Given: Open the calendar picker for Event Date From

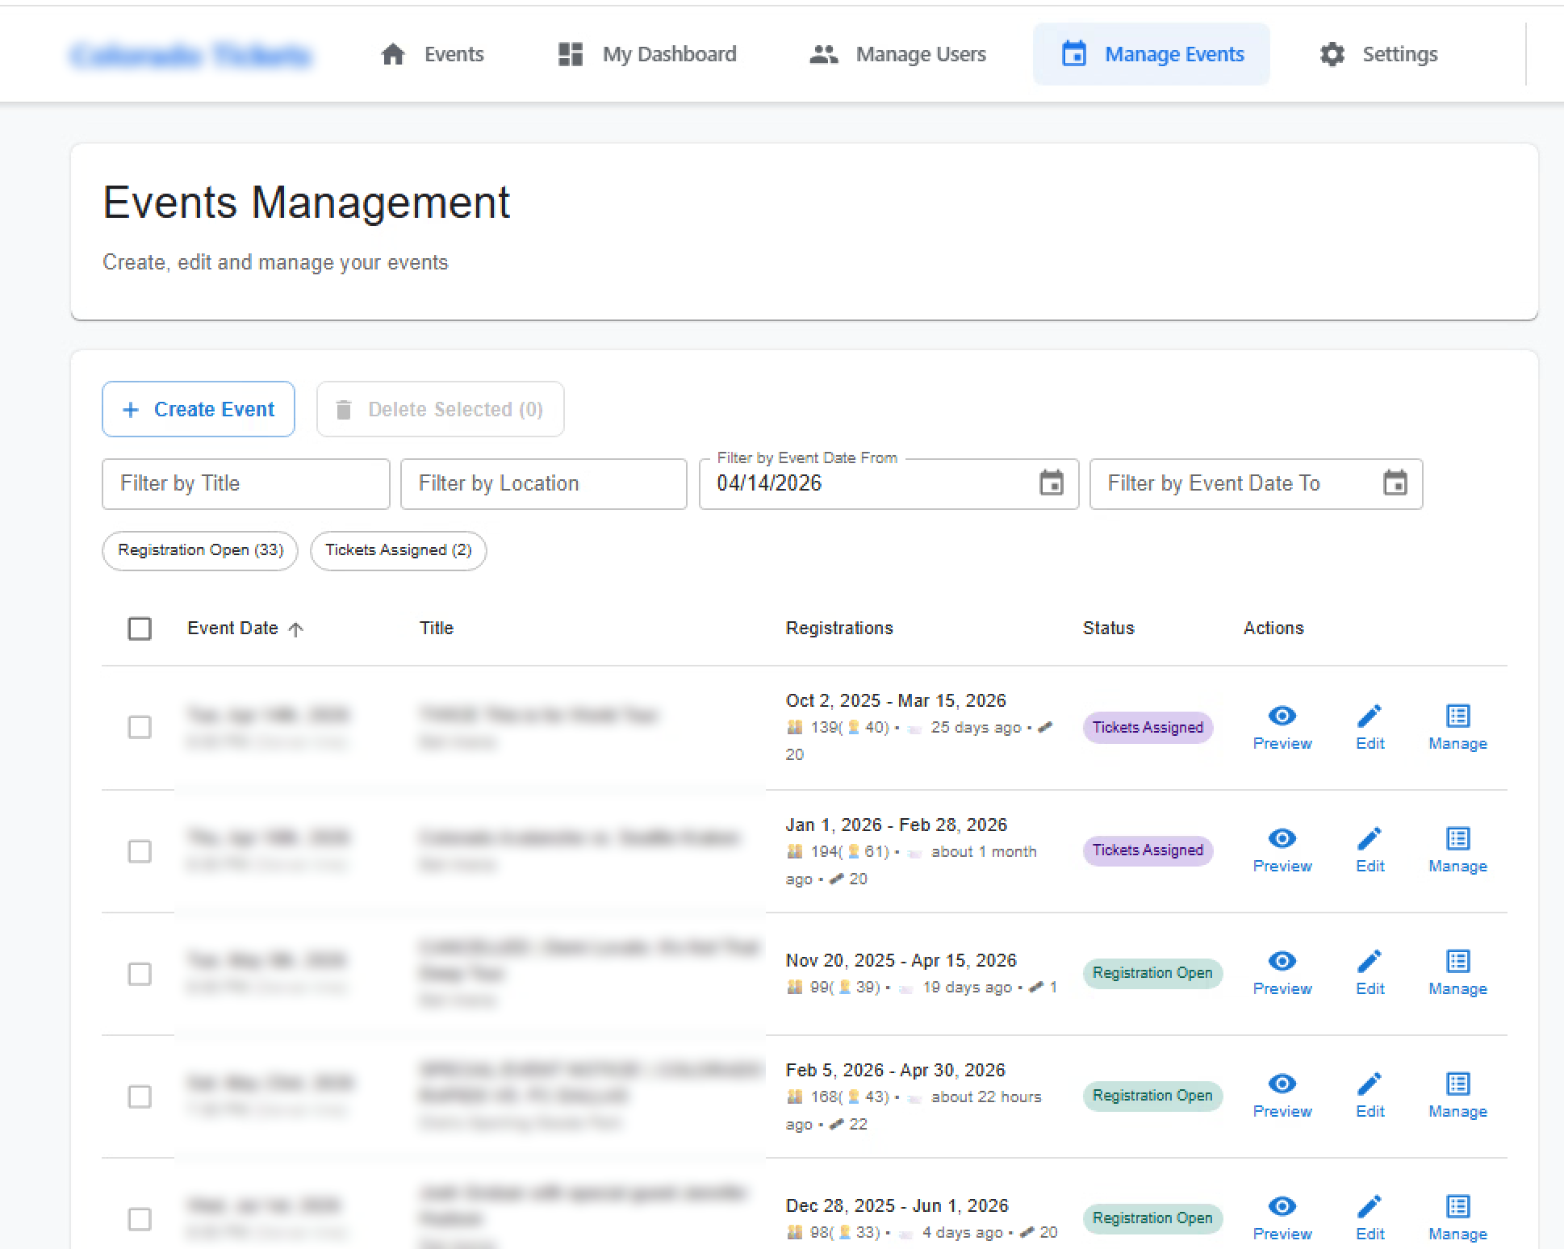Looking at the screenshot, I should click(x=1052, y=483).
